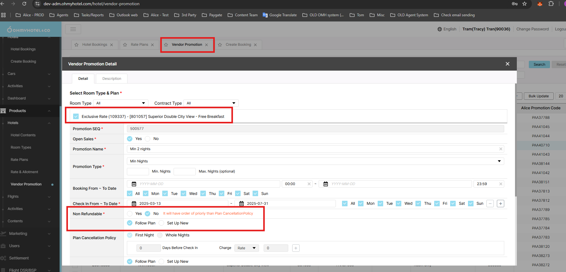Click the star icon on Vendor Promotion tab

point(166,45)
